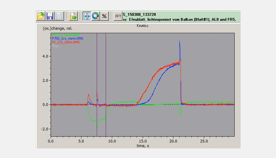Open file with the folder icon
Image resolution: width=276 pixels, height=158 pixels.
(x=41, y=16)
